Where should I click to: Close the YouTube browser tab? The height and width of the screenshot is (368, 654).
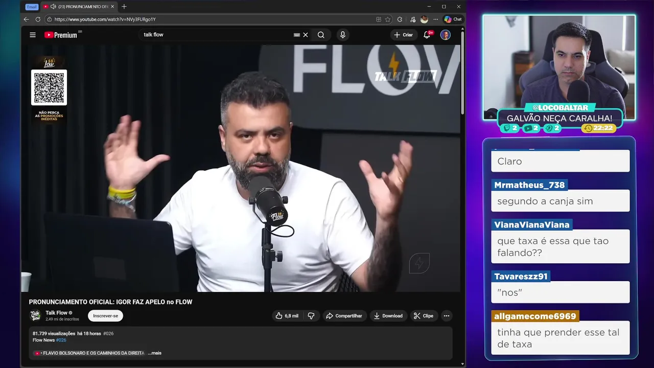[x=113, y=7]
